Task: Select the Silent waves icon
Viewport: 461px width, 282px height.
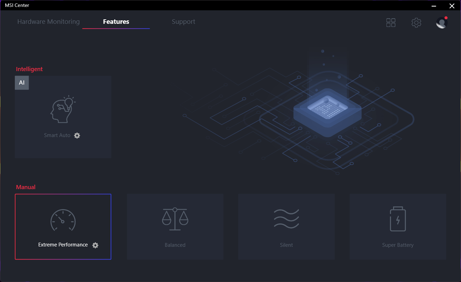Action: pos(287,218)
